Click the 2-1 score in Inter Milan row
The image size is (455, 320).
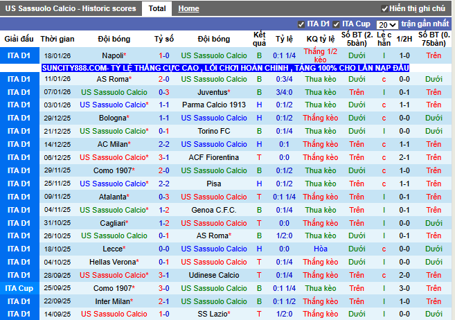tap(164, 301)
